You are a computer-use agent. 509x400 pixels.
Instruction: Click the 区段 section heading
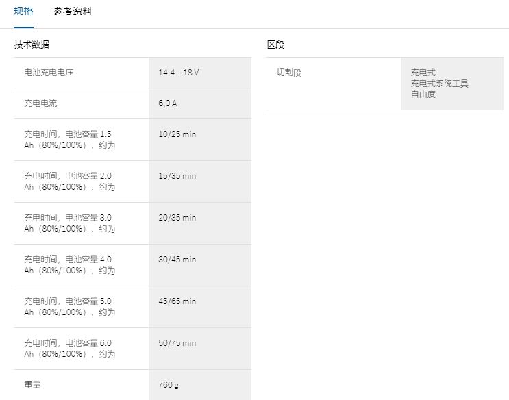point(275,45)
